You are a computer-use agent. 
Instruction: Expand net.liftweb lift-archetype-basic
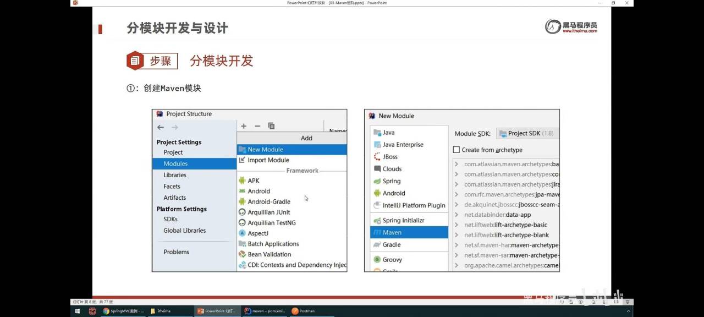457,225
